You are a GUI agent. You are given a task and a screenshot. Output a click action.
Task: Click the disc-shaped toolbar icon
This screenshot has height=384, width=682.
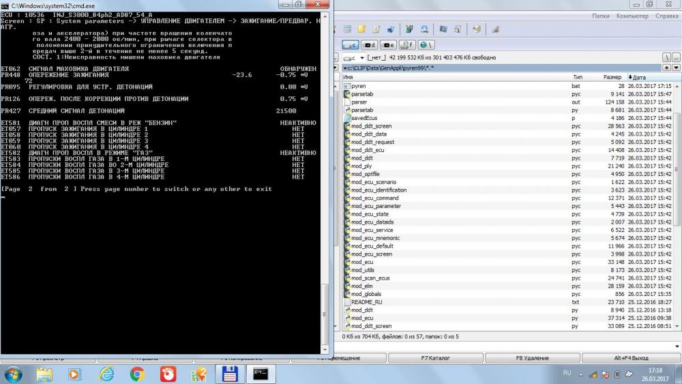(x=477, y=29)
